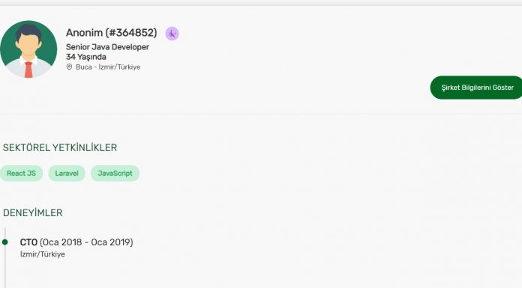Click the candidate avatar picture

tap(28, 49)
